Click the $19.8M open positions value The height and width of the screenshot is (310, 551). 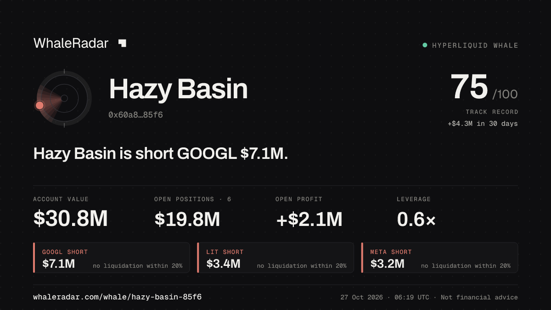coord(187,219)
